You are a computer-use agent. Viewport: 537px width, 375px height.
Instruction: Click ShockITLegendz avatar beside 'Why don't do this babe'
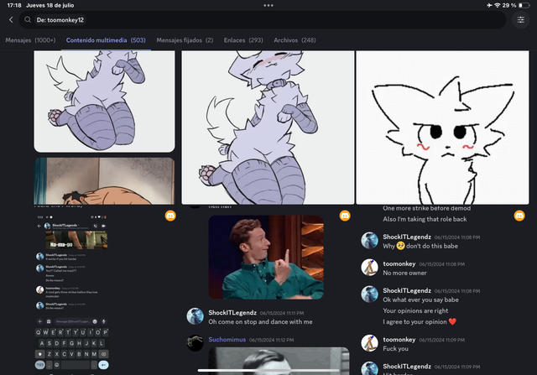point(369,241)
